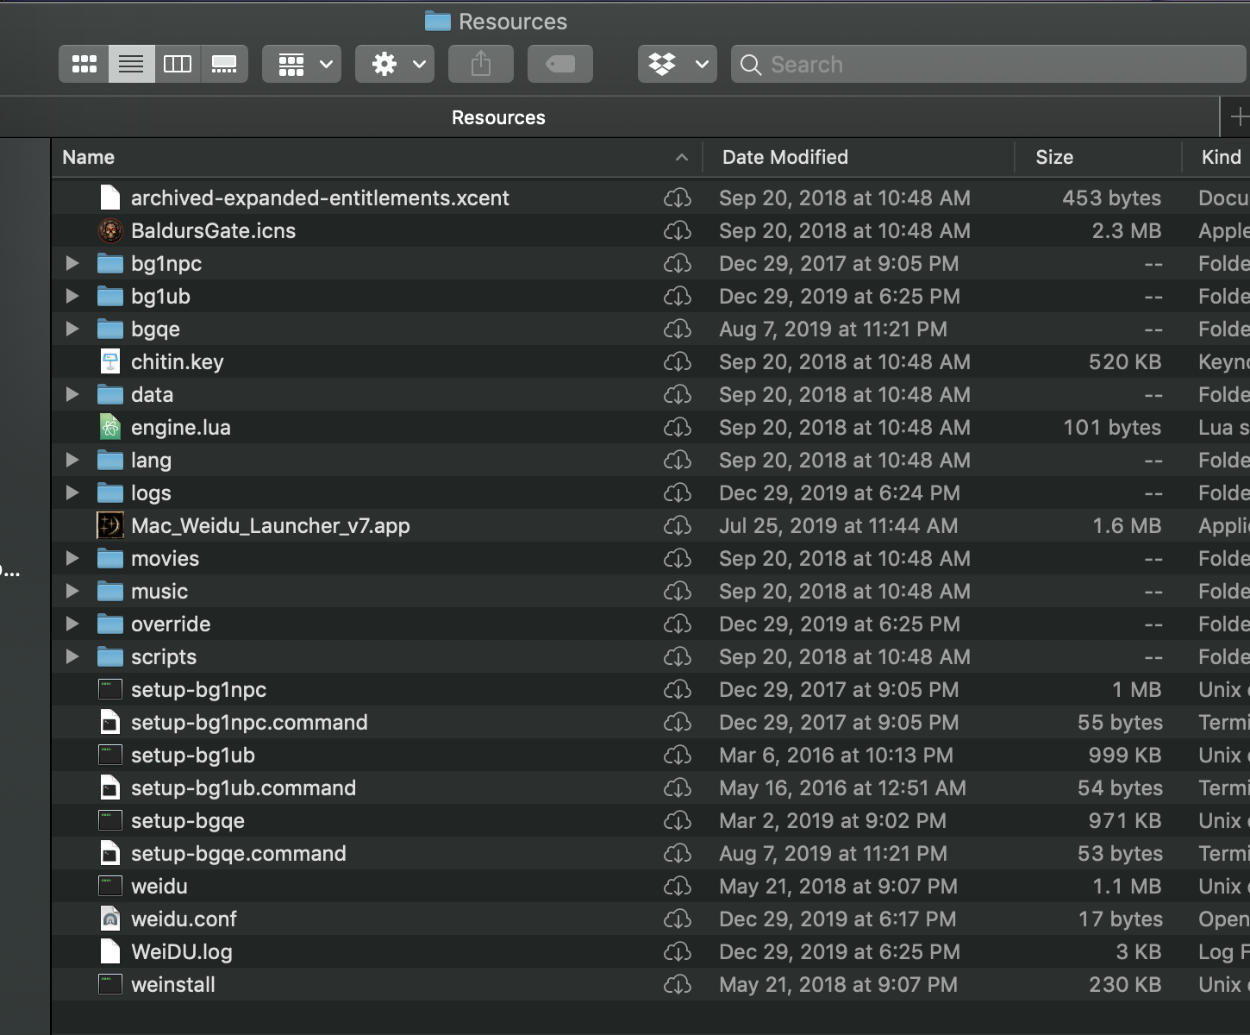Sort by Kind column header
Screen dimensions: 1250x1035
point(1222,157)
